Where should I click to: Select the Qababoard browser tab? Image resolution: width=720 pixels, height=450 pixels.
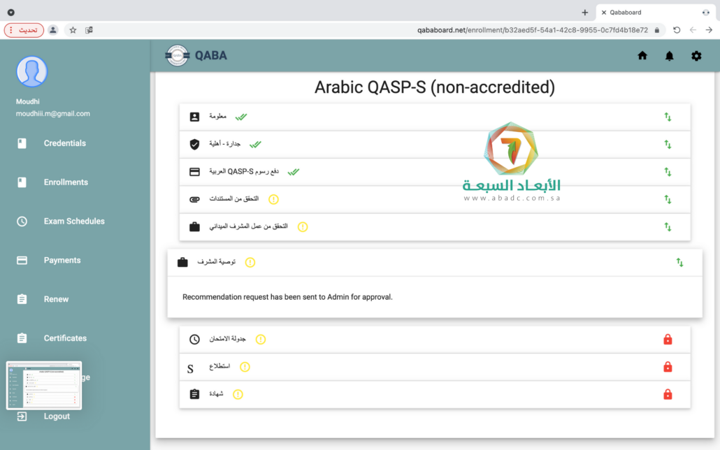(654, 13)
